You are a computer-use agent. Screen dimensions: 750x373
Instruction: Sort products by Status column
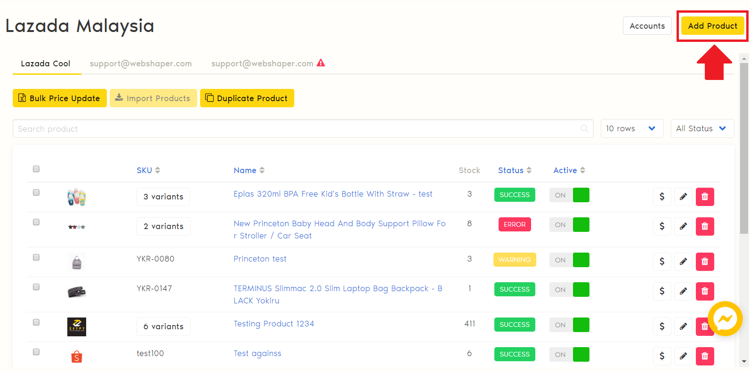click(x=515, y=170)
